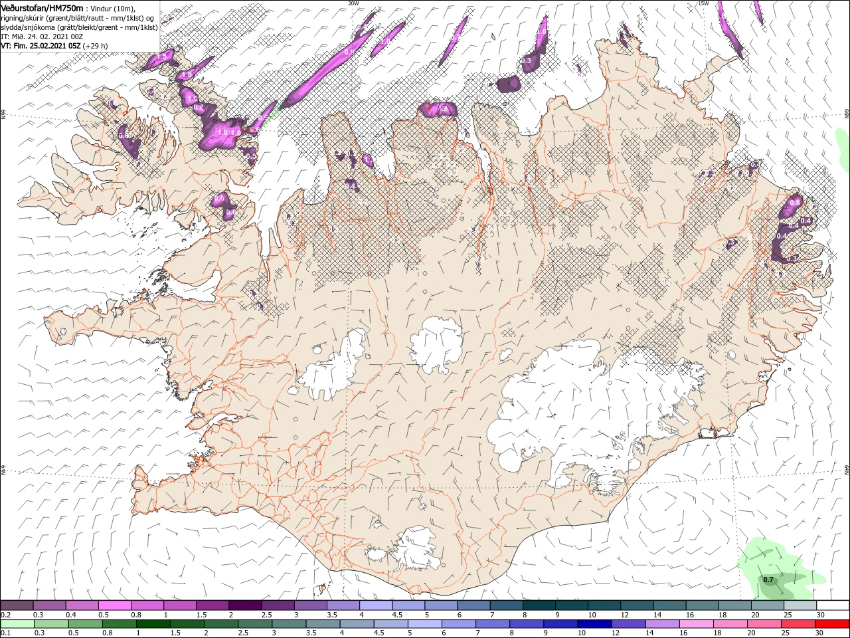Click the dark mauve 0.2 snow-scale swatch

click(17, 605)
